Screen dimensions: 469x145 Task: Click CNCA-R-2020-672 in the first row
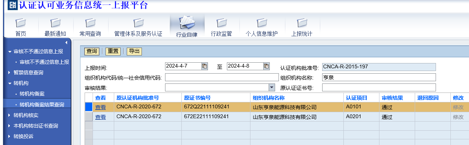tap(139, 107)
